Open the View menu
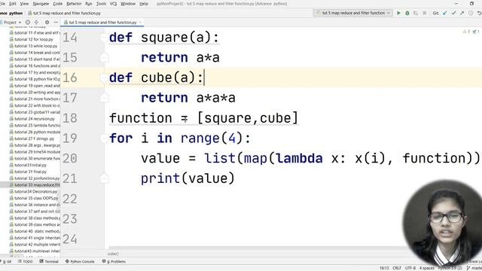 click(x=24, y=4)
